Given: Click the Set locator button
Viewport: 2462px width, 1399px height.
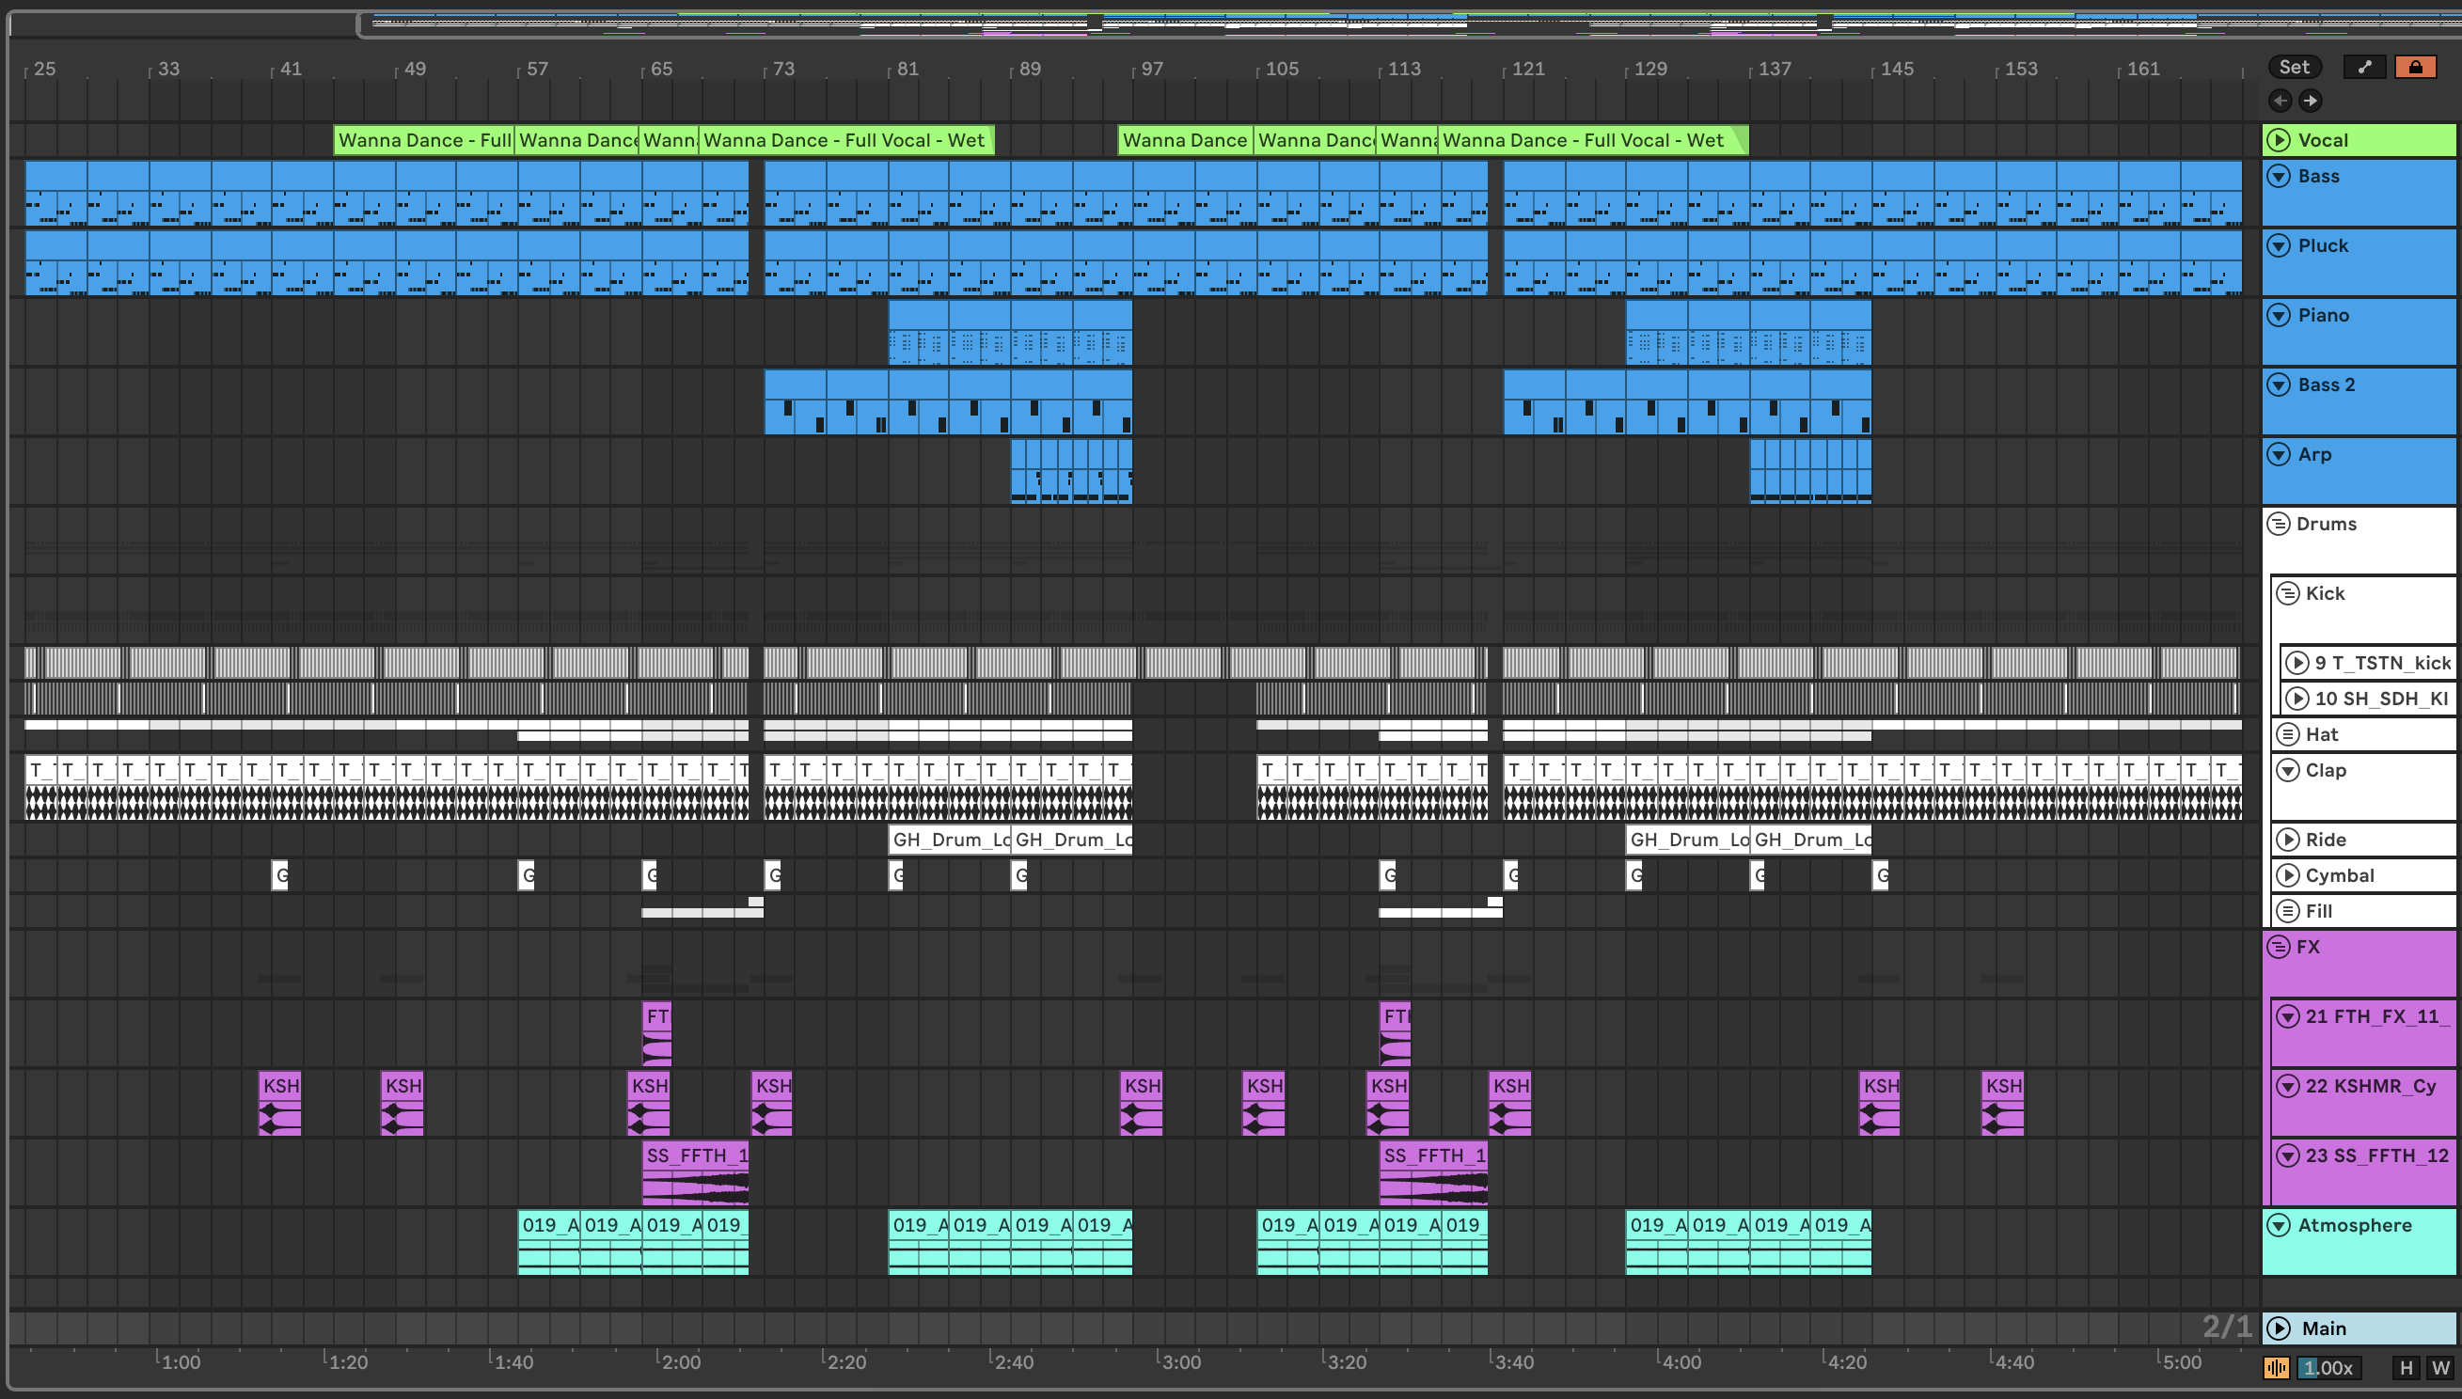Looking at the screenshot, I should point(2294,67).
